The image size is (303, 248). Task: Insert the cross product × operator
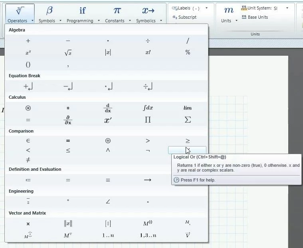pyautogui.click(x=28, y=224)
